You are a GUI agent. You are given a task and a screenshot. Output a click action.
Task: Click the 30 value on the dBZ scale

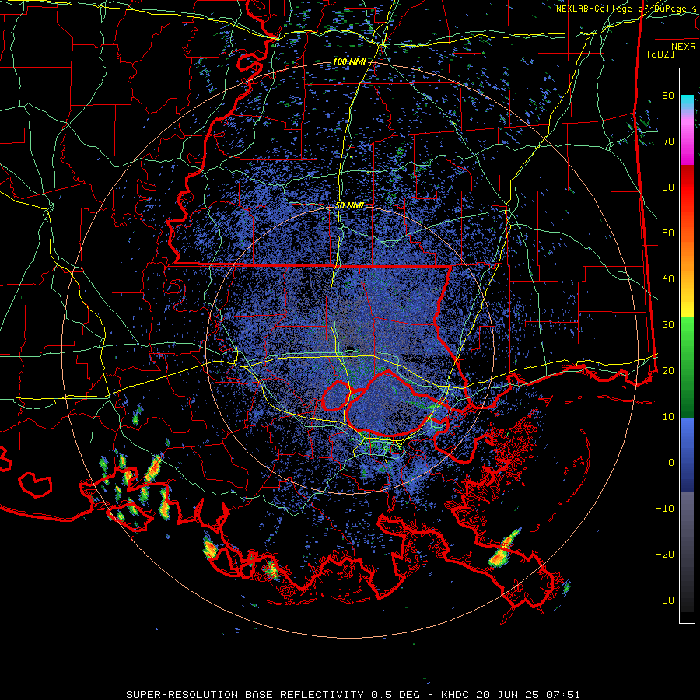coord(668,325)
